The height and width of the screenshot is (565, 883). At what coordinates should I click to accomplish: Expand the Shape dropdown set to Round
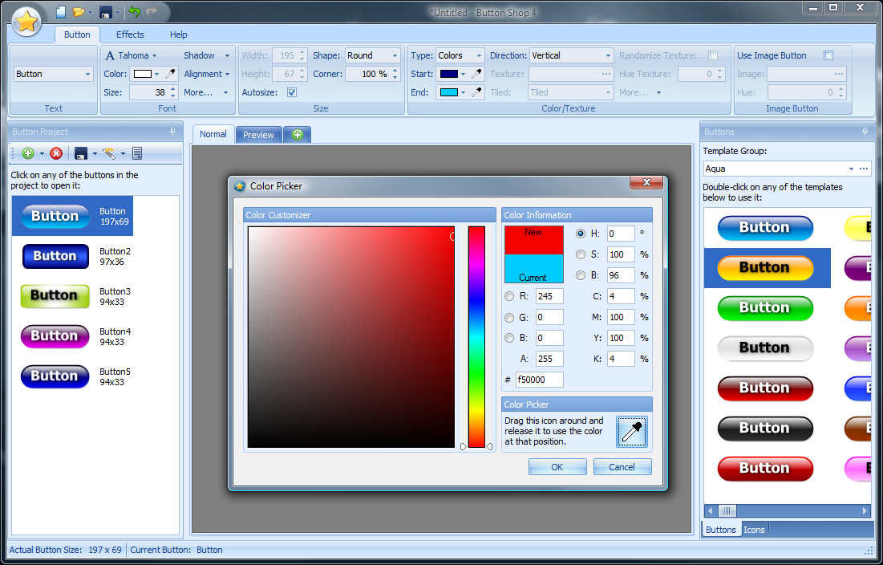395,55
